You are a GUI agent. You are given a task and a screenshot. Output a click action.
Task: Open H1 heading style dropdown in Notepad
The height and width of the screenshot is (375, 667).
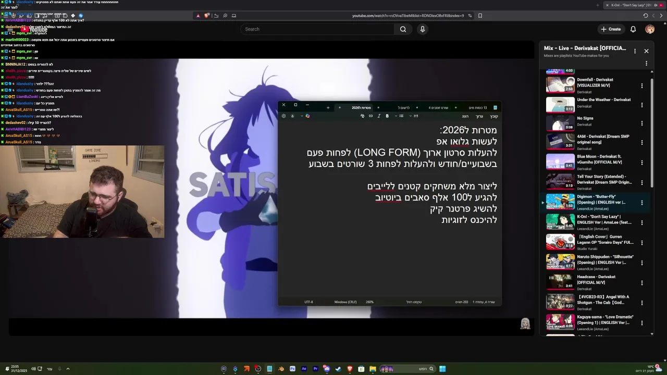coord(414,116)
